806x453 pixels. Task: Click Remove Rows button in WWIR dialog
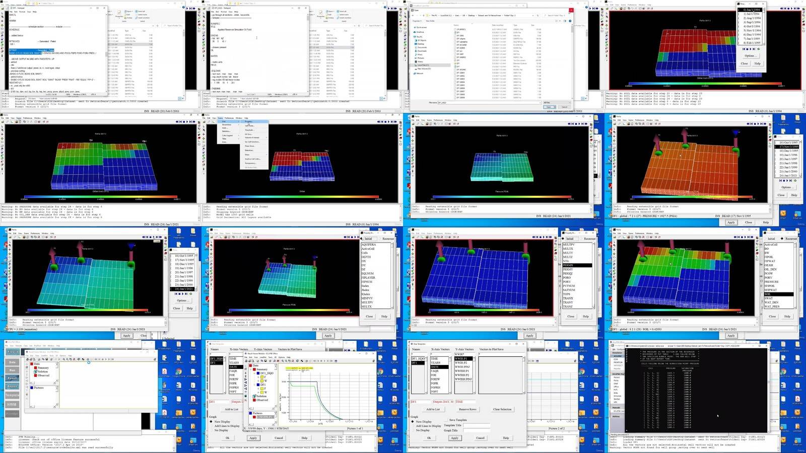(468, 409)
